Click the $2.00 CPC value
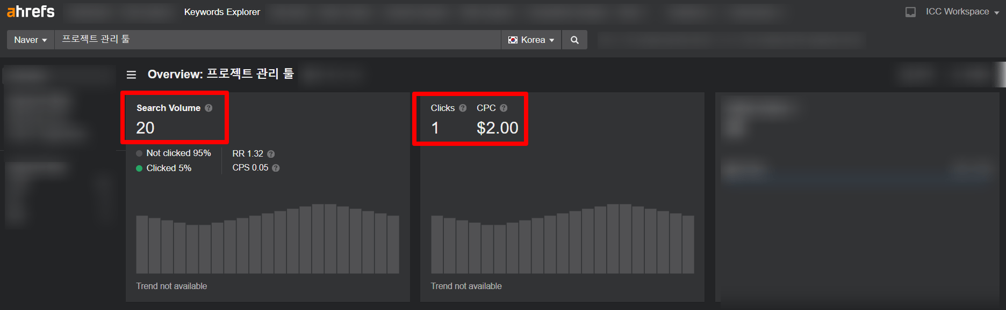 pyautogui.click(x=497, y=128)
